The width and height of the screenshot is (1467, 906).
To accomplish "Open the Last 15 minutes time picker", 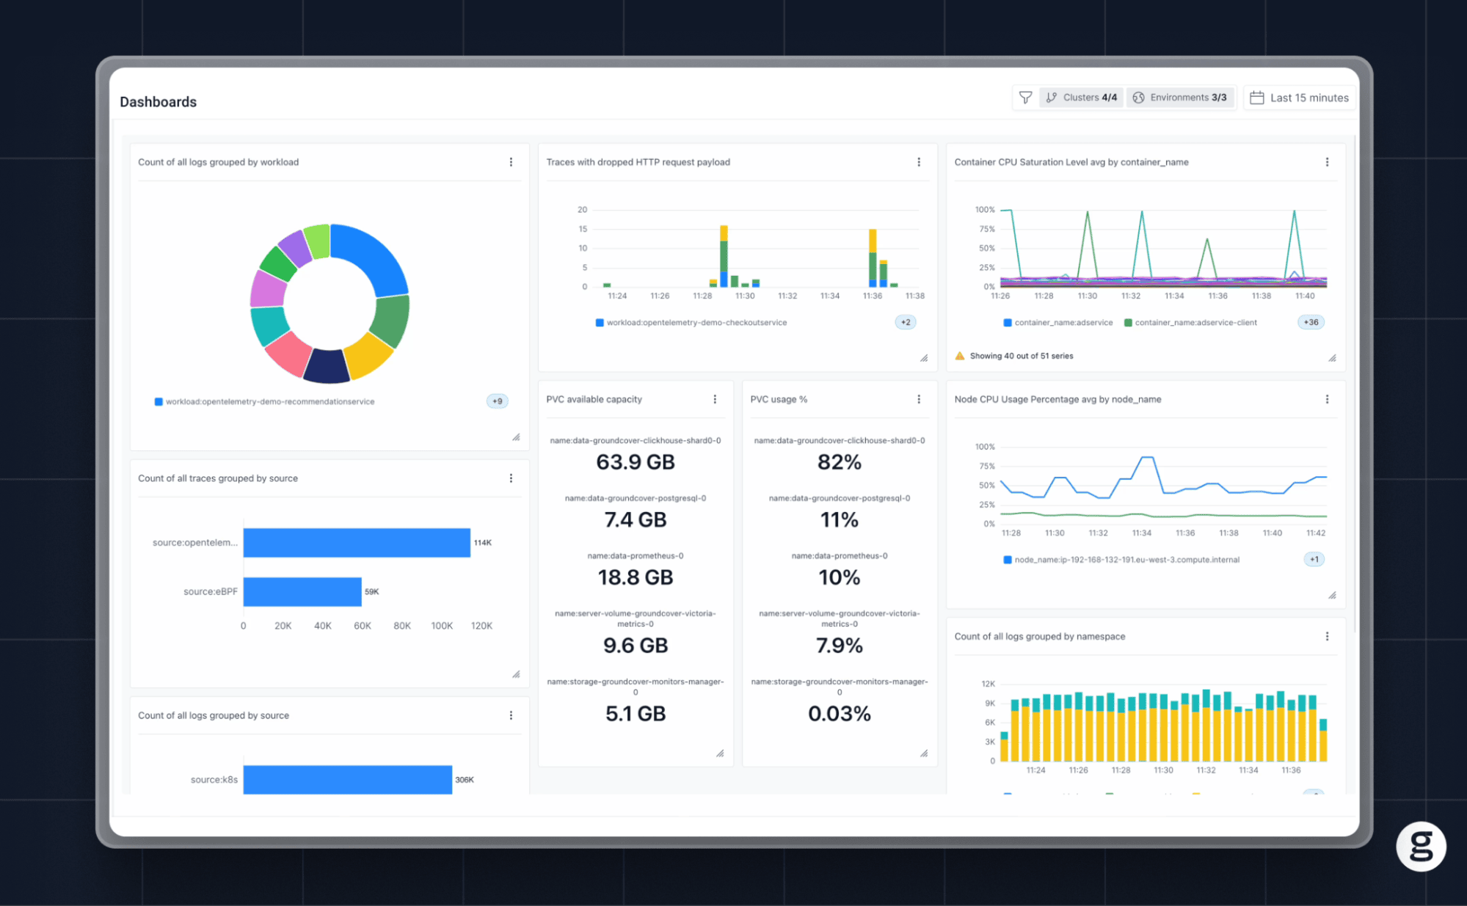I will pos(1299,98).
